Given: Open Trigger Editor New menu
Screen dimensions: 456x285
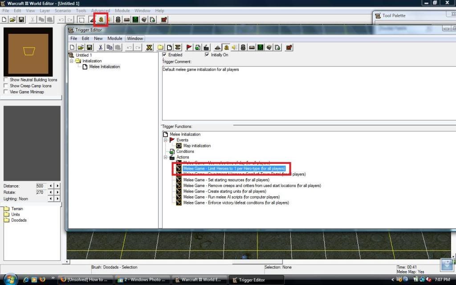Looking at the screenshot, I should coord(98,38).
